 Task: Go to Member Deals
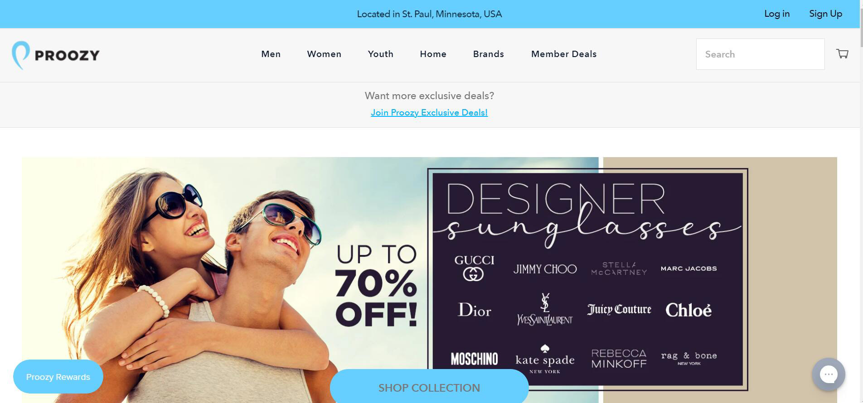tap(564, 54)
